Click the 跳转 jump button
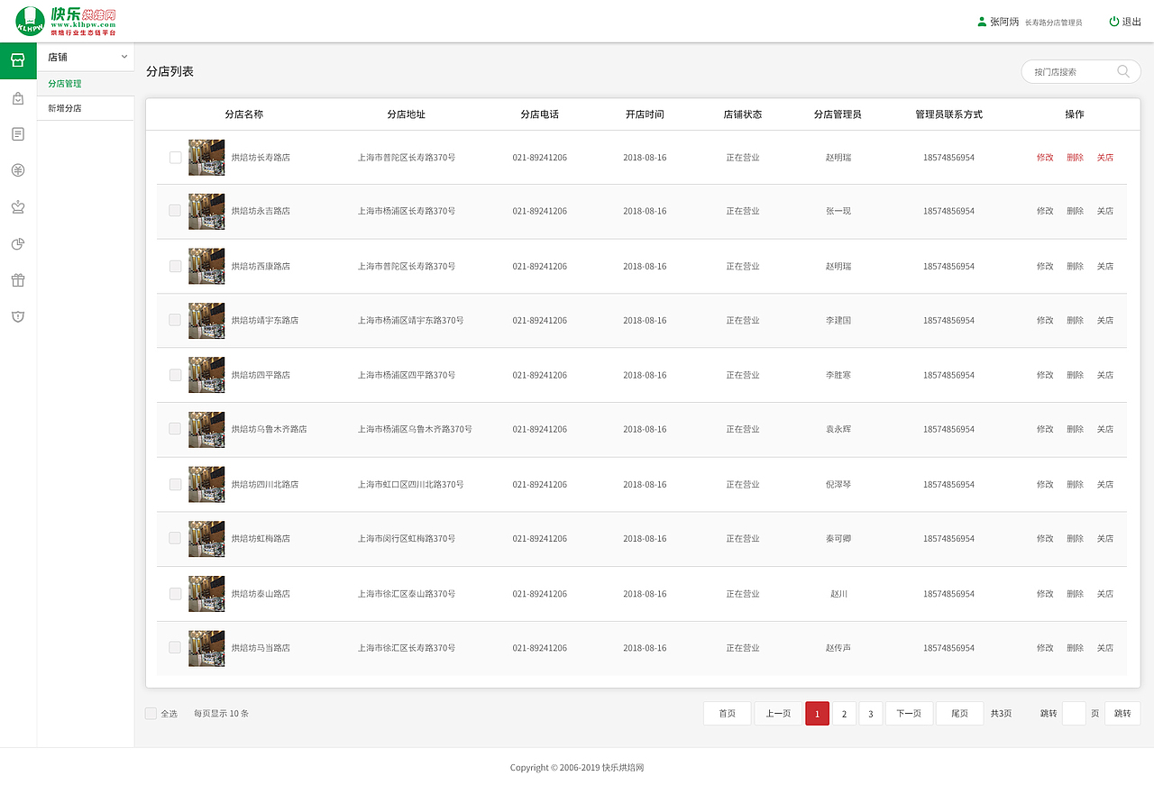 point(1122,714)
